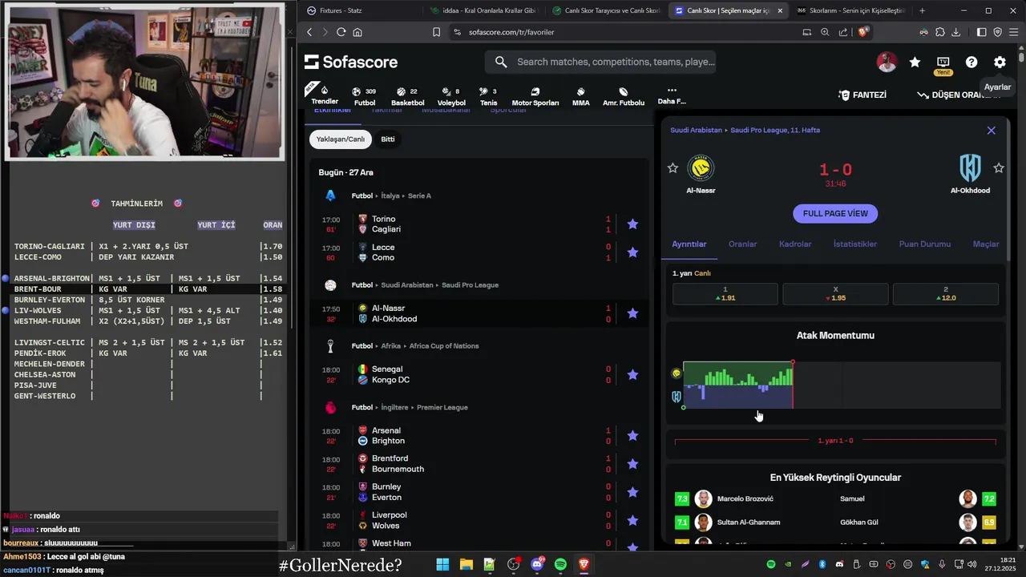Open the help question mark icon
The height and width of the screenshot is (577, 1026).
tap(971, 63)
